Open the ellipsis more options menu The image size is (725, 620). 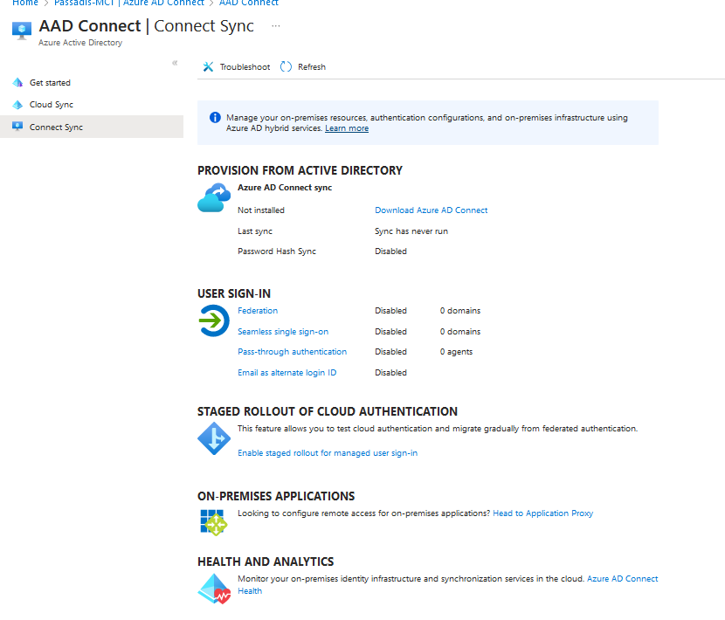(x=275, y=26)
